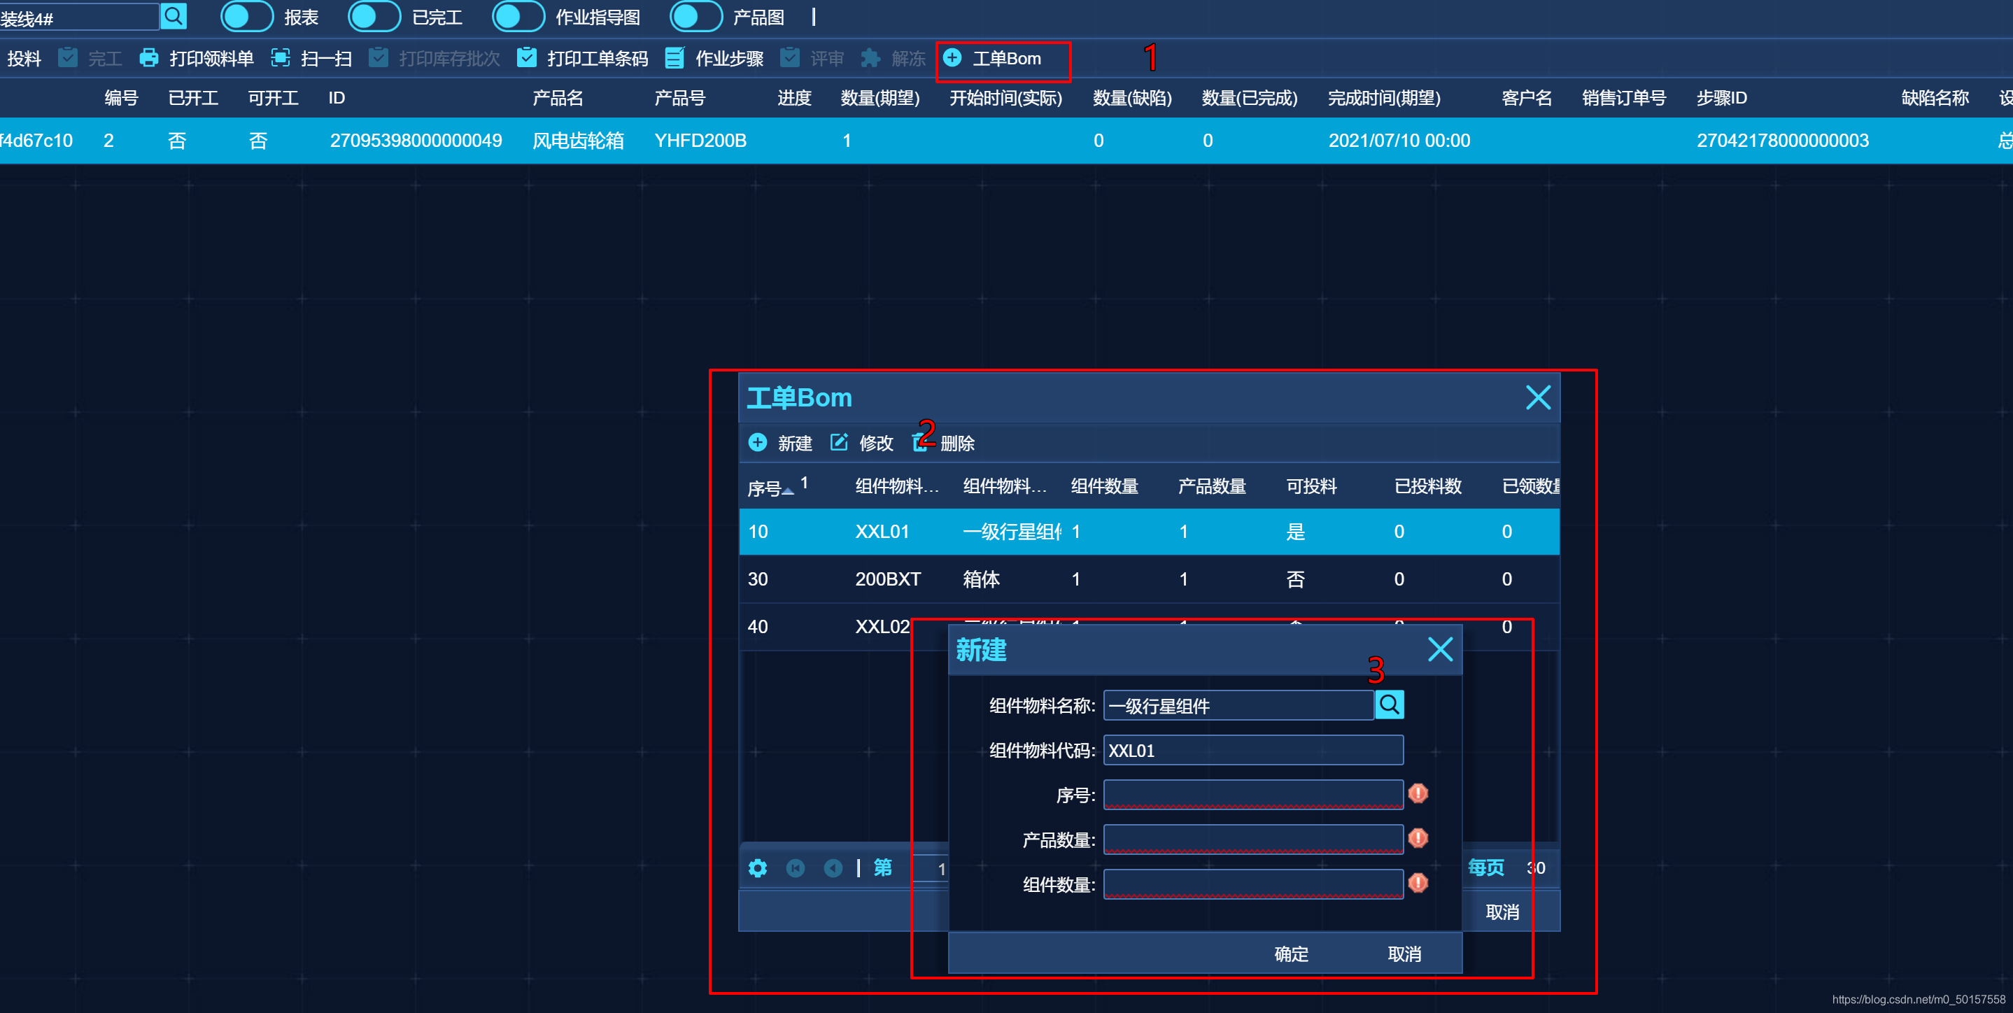This screenshot has width=2013, height=1013.
Task: Select Bom row XXL01
Action: pos(1149,532)
